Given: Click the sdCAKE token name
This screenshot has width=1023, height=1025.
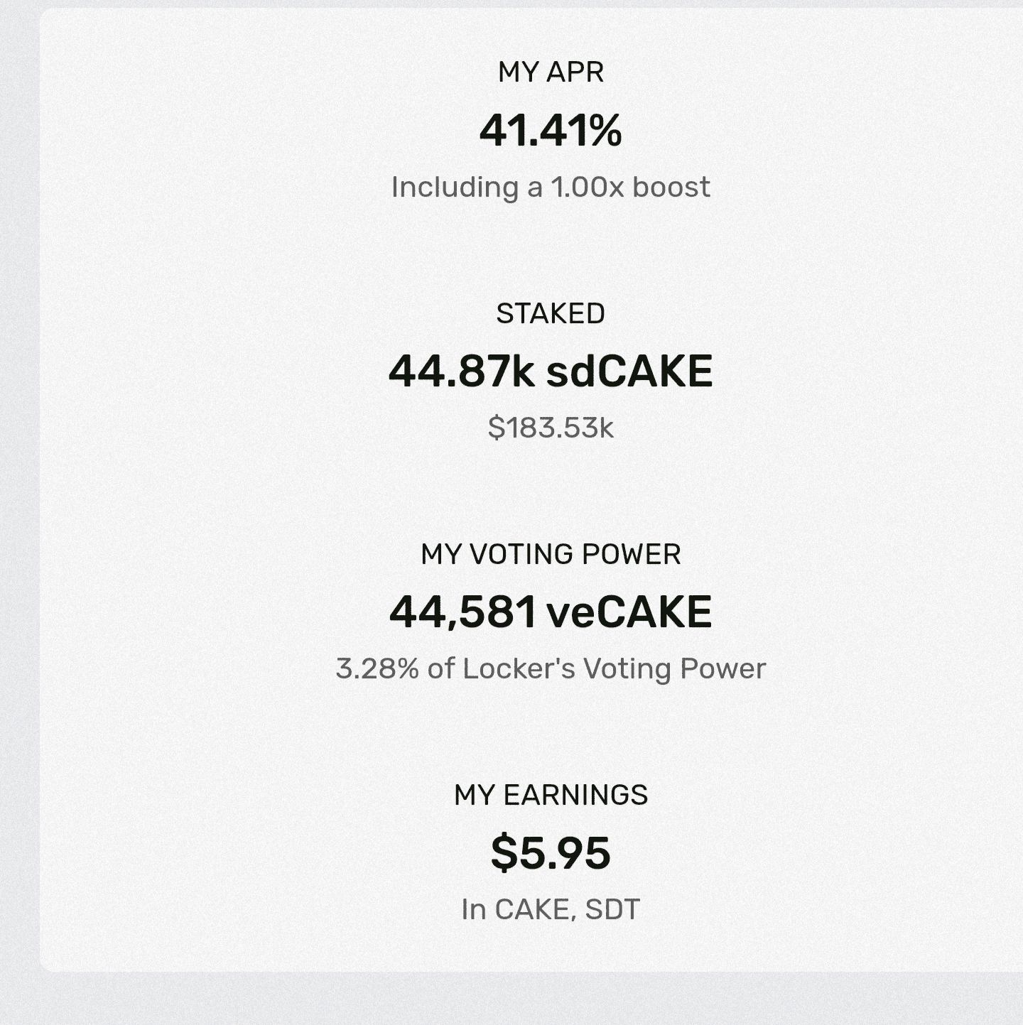Looking at the screenshot, I should 629,372.
